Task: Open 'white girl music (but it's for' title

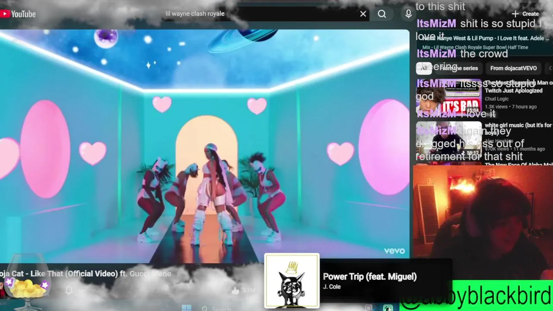Action: point(518,125)
